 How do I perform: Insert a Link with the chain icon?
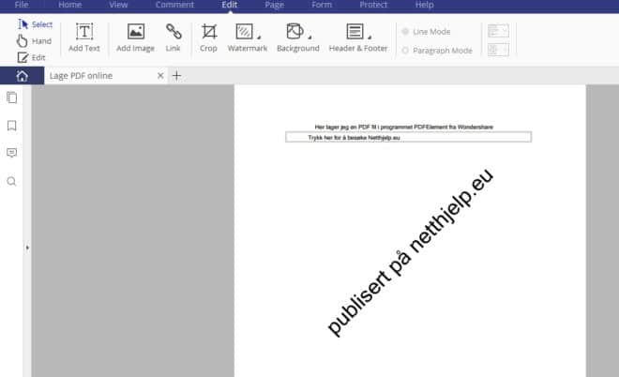click(x=173, y=38)
